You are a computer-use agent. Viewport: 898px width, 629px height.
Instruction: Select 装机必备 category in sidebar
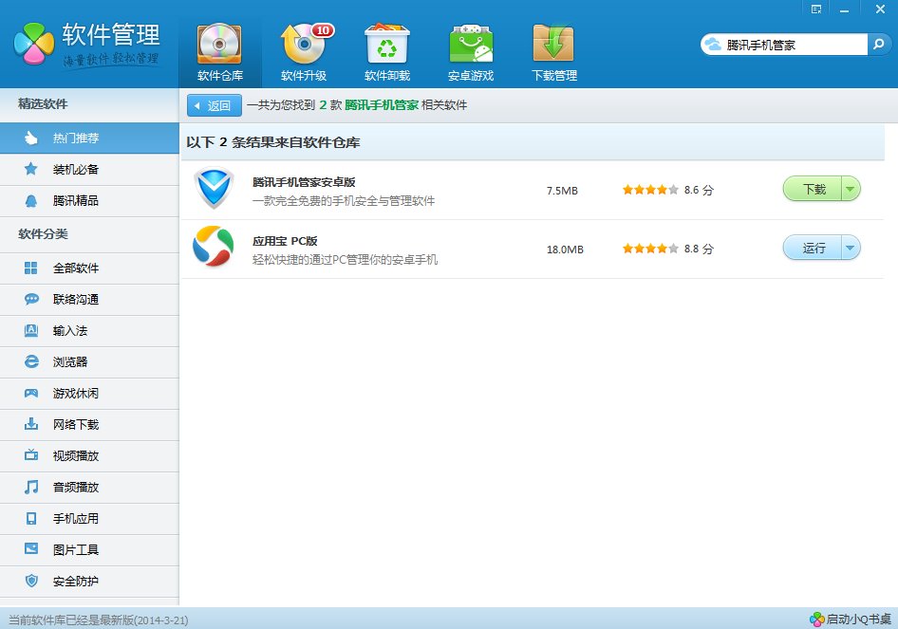click(76, 170)
